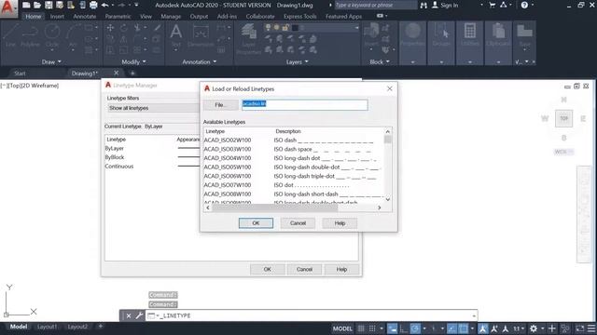Toggle object snap tracking in status bar
Viewport: 597px width, 335px height.
tap(451, 328)
